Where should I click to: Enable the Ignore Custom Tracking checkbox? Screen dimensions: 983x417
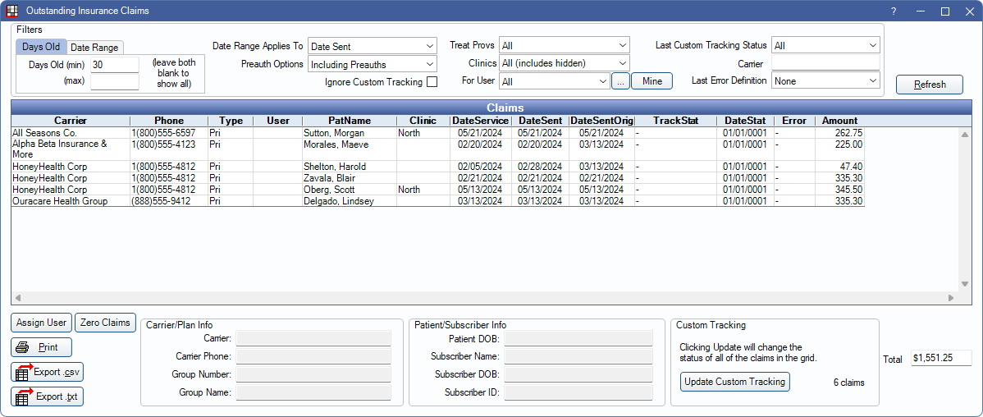(x=432, y=82)
